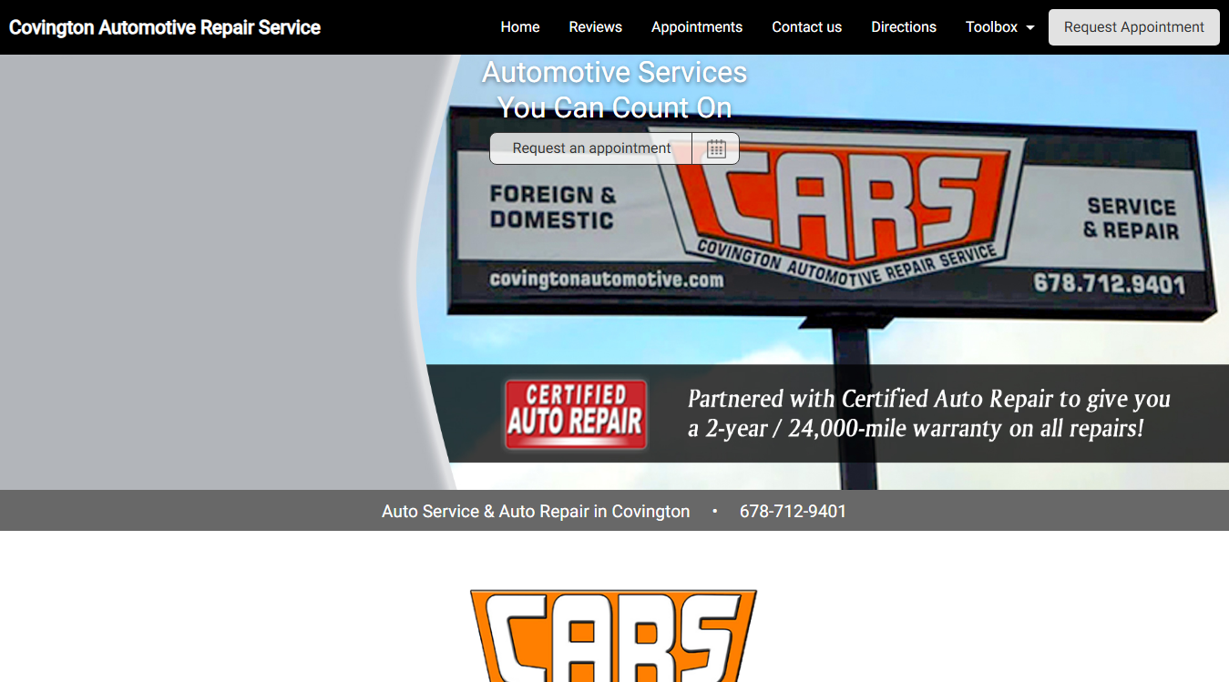Image resolution: width=1229 pixels, height=682 pixels.
Task: Open the Appointments menu item
Action: click(697, 27)
